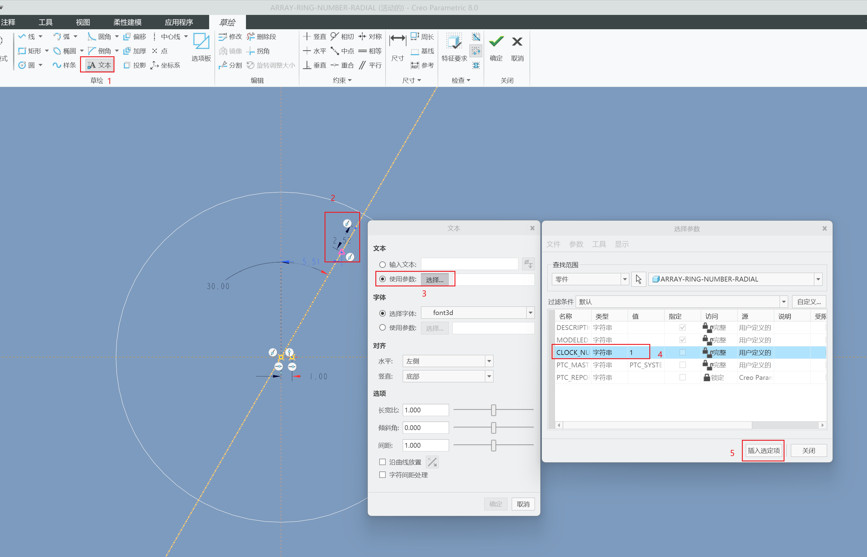Toggle 指定 checkbox in PTC_MAST row
The width and height of the screenshot is (867, 557).
(683, 365)
